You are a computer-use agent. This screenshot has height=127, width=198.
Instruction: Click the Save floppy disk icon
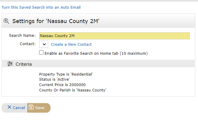click(x=31, y=107)
